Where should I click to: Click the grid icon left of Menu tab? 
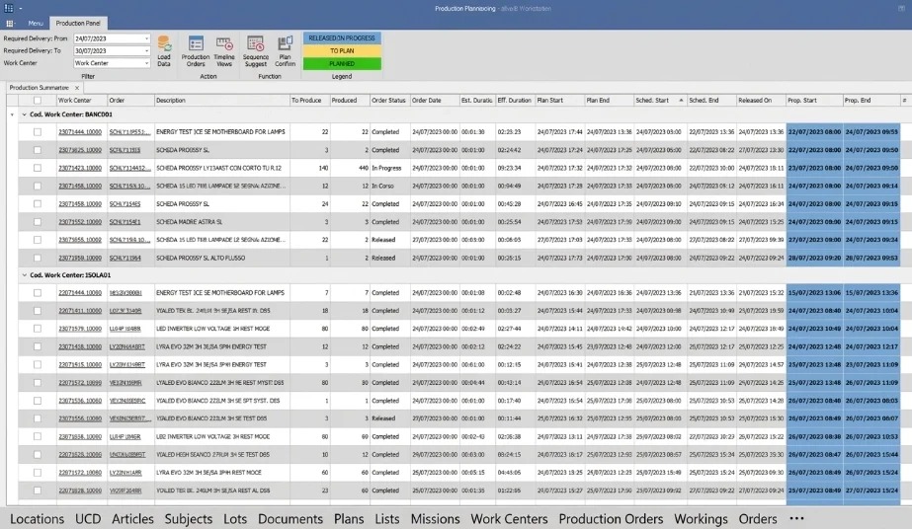[9, 24]
